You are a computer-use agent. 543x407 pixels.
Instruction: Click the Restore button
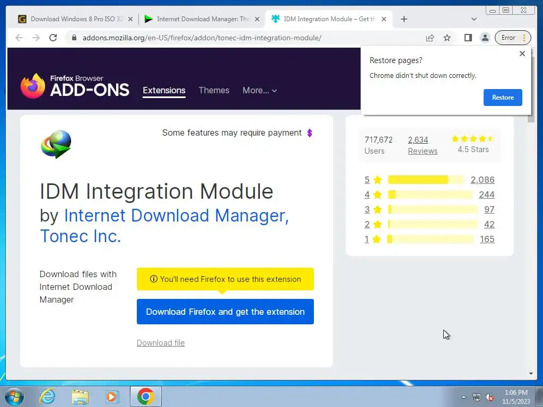point(503,98)
